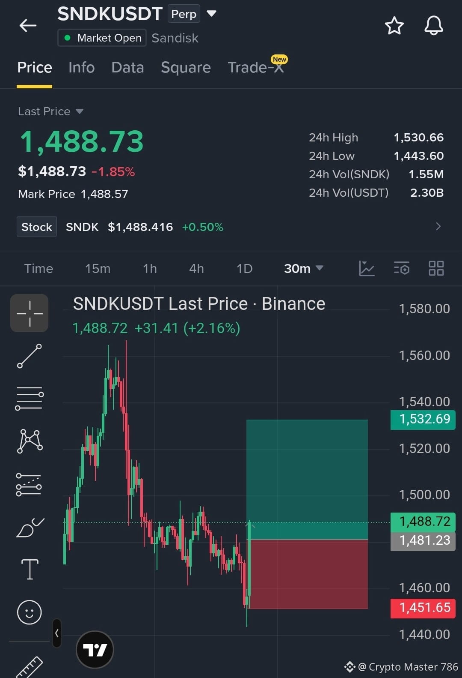Tap the SNDKUSDT Last Price · Binance chart title

tap(199, 304)
